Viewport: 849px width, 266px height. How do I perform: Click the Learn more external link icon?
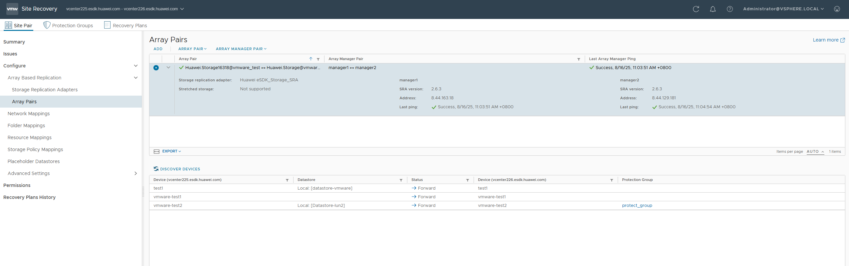pyautogui.click(x=843, y=40)
